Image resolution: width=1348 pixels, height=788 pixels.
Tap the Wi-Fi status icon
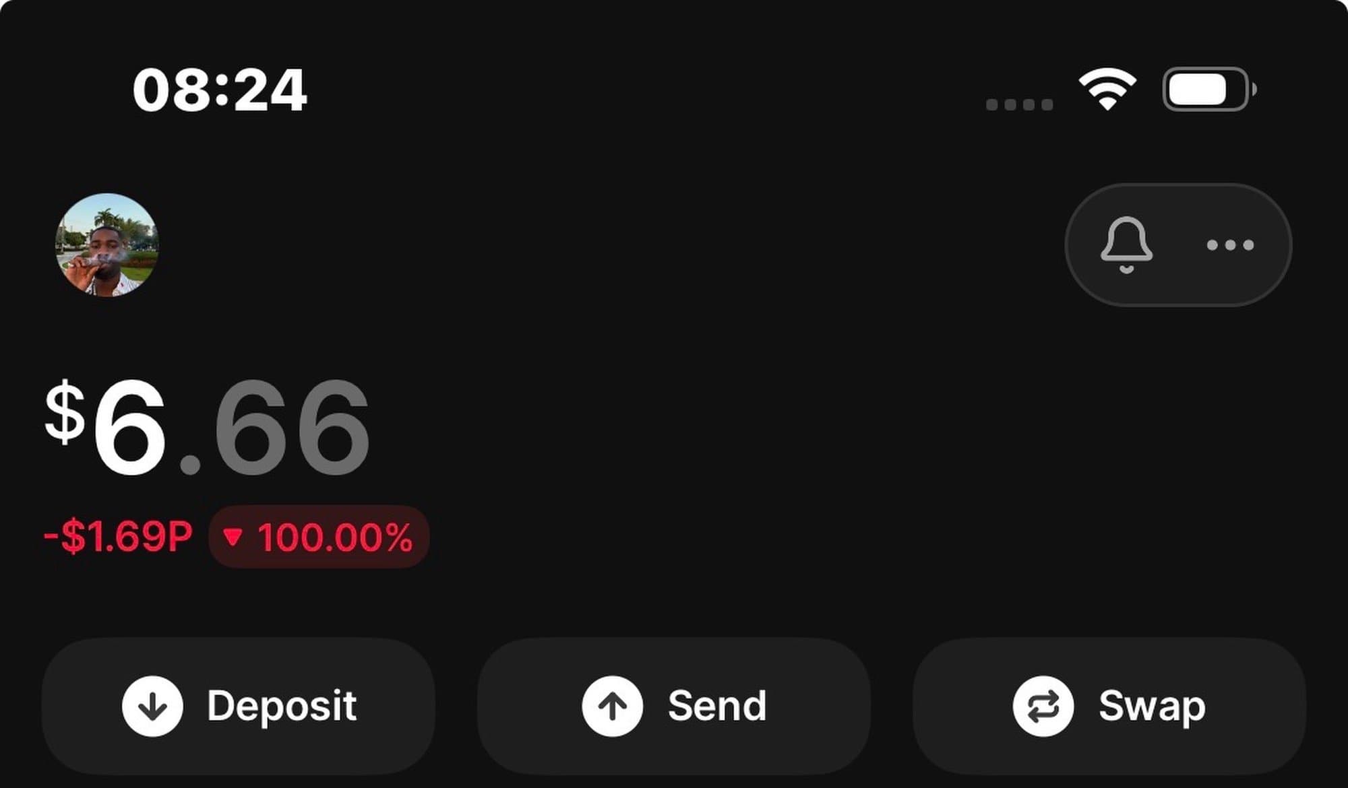[1107, 89]
